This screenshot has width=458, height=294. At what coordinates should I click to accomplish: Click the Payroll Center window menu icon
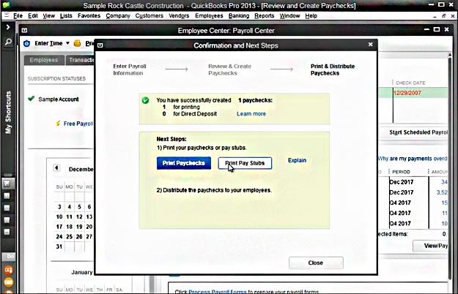pyautogui.click(x=24, y=30)
